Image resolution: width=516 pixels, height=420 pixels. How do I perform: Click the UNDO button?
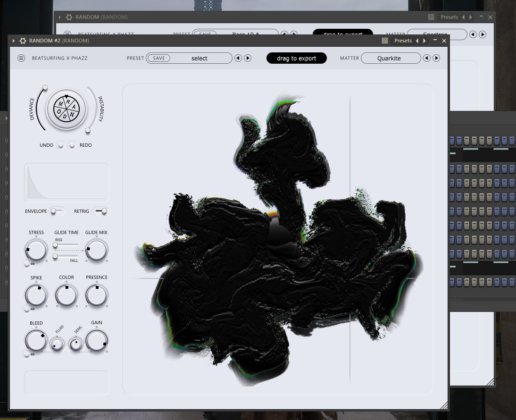tap(60, 145)
